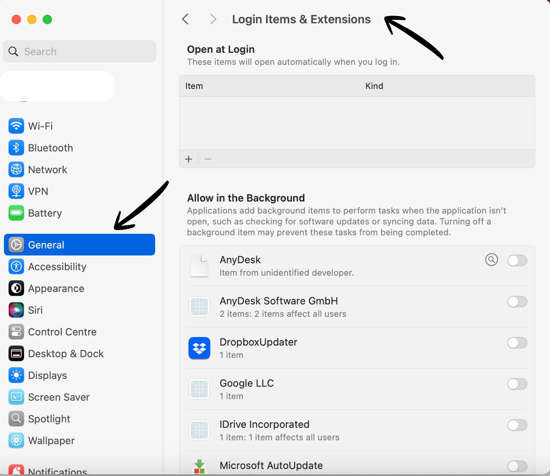This screenshot has height=476, width=550.
Task: Click the Dropbox icon for DropboxUpdater
Action: click(199, 348)
